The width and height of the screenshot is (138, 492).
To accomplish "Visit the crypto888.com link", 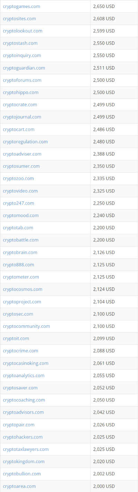I will click(19, 265).
